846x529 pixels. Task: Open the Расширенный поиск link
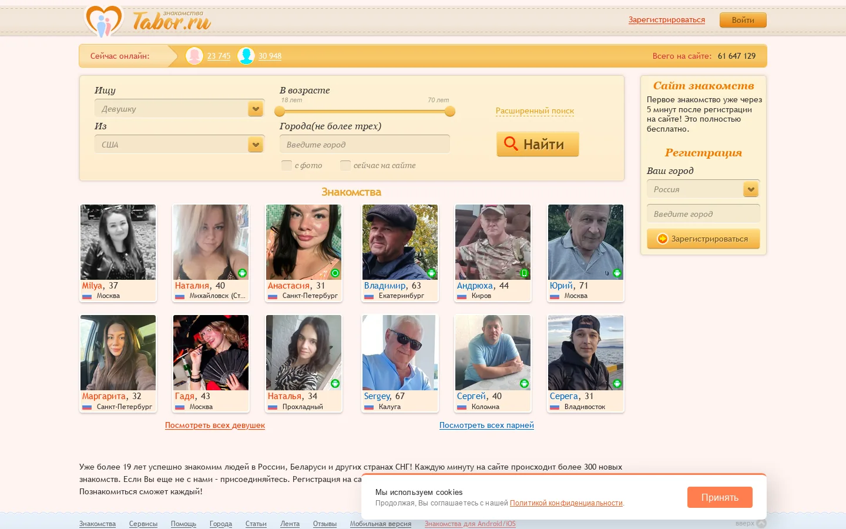[x=535, y=111]
